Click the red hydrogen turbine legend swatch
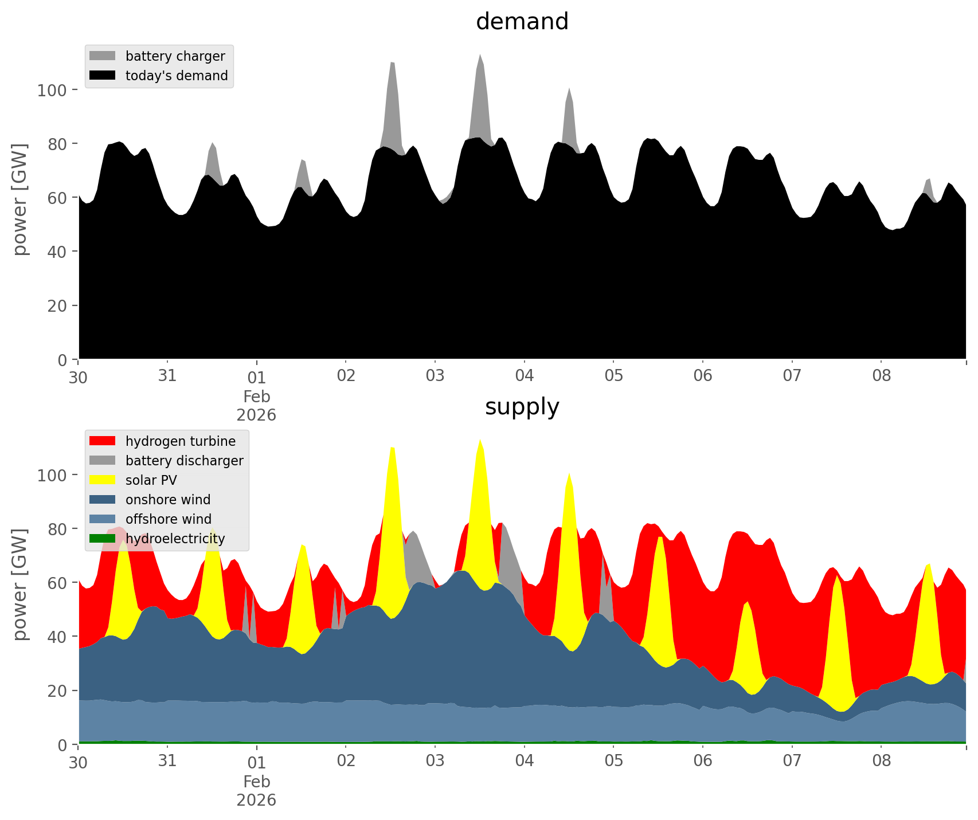 [x=103, y=441]
